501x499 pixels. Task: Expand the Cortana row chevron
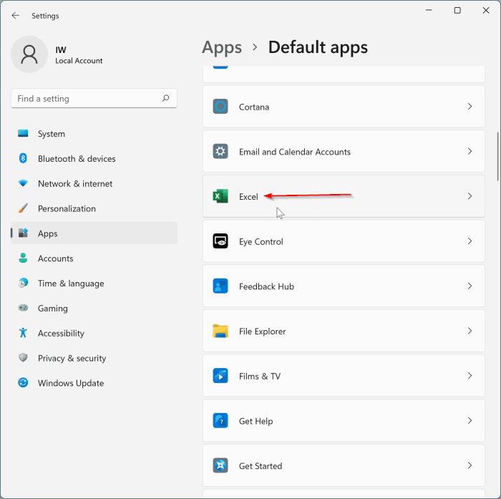pos(470,107)
